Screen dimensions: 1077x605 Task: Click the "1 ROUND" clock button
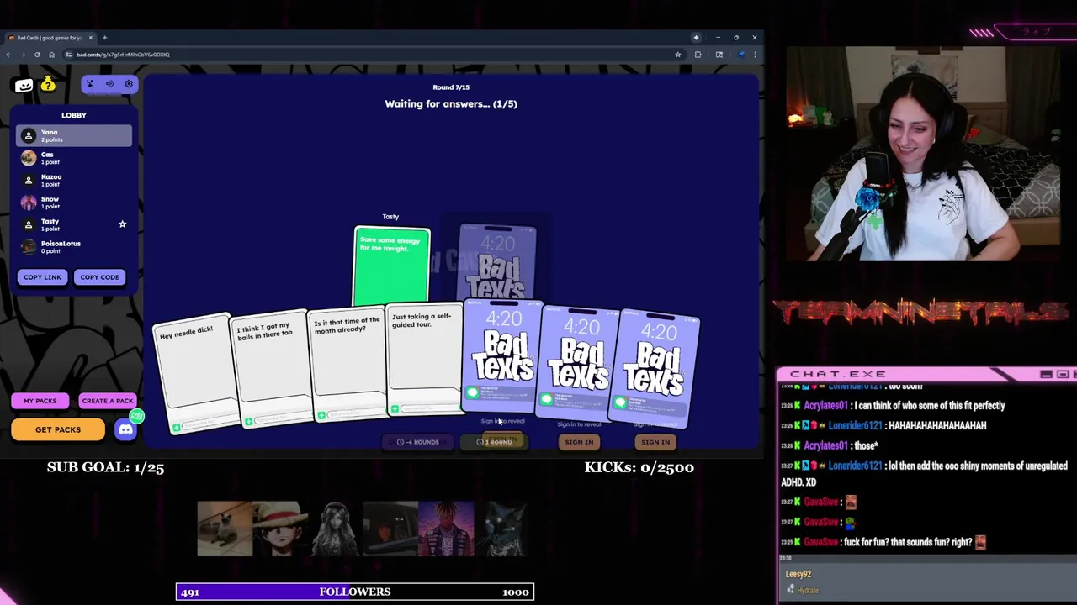point(495,442)
